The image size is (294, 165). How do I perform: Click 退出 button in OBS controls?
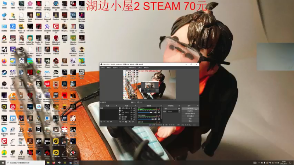[x=190, y=121]
